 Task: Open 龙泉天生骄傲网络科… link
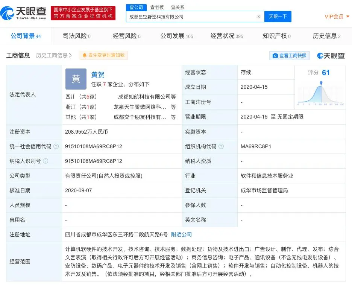tap(140, 107)
